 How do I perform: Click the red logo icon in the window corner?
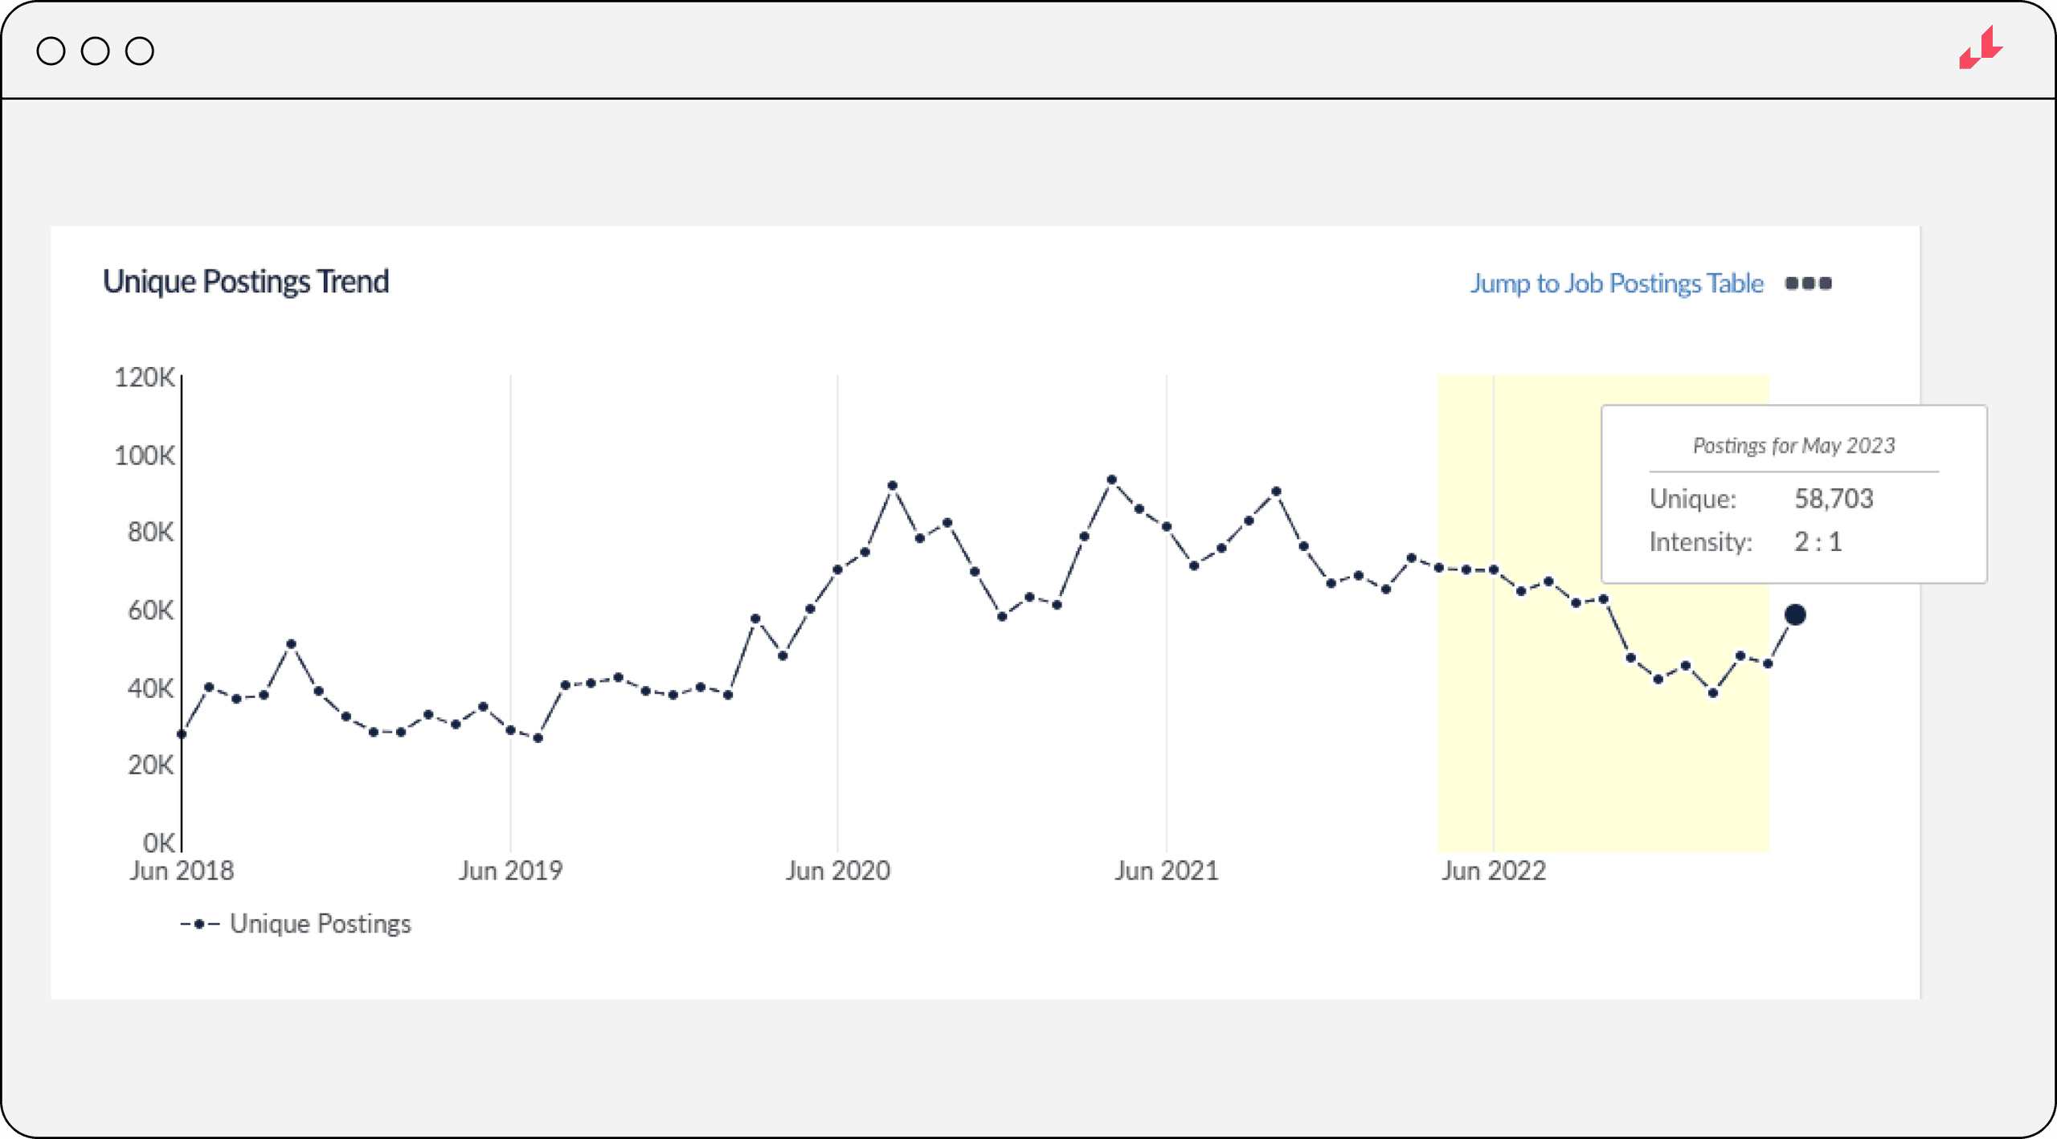coord(1981,47)
